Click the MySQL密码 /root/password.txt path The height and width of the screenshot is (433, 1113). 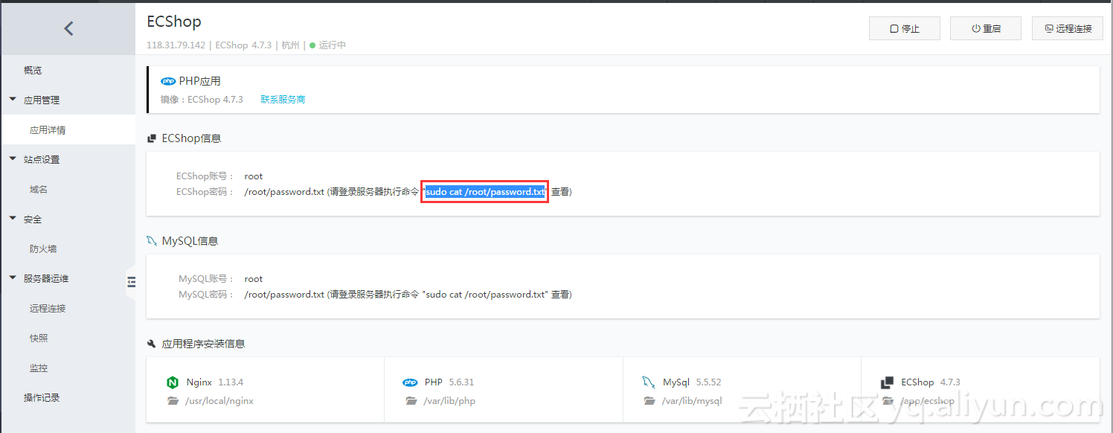(x=284, y=295)
